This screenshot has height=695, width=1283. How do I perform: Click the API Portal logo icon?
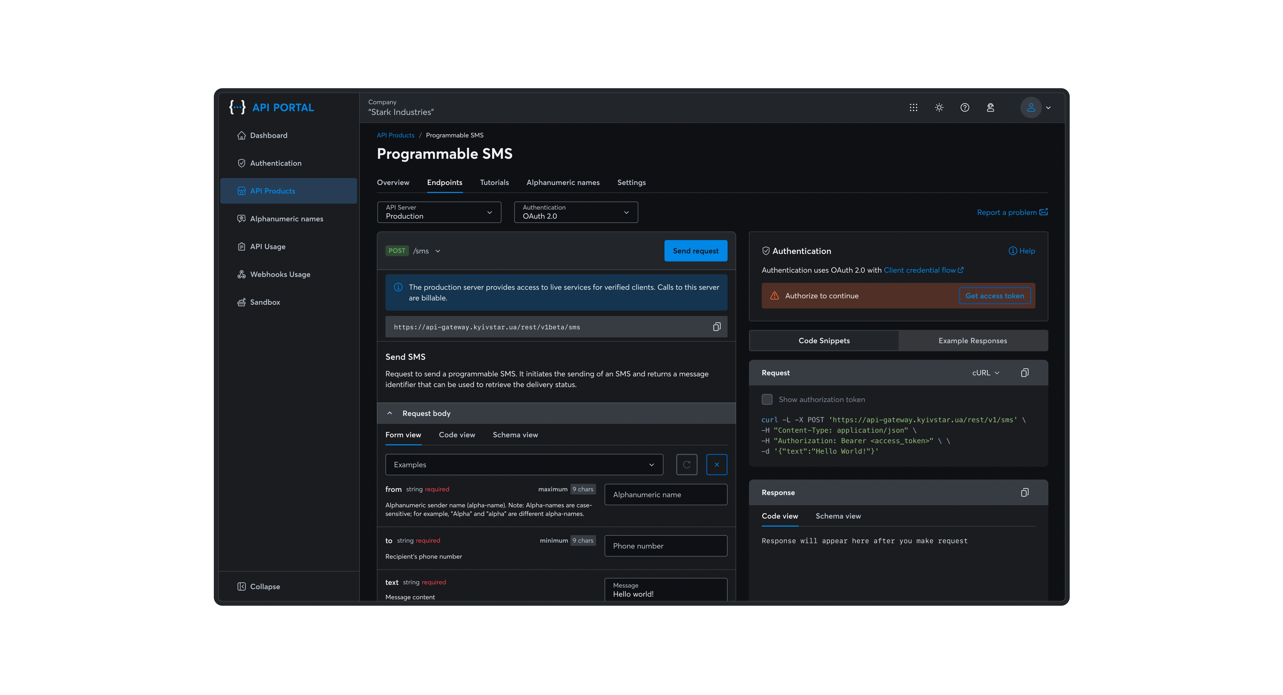point(237,107)
